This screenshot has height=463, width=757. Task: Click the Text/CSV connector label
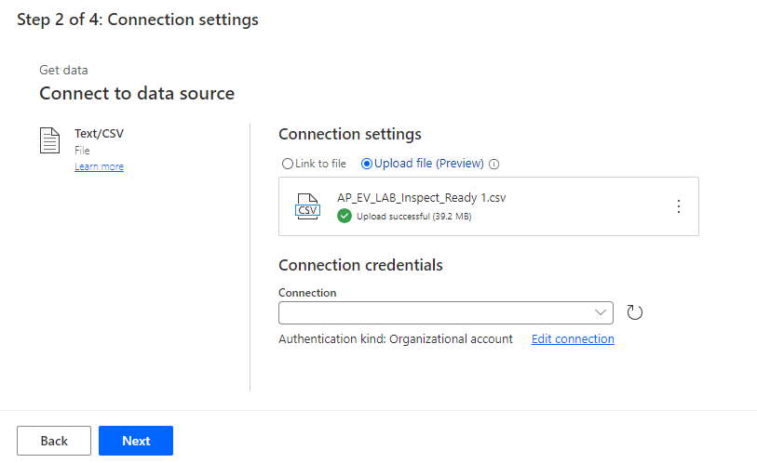pyautogui.click(x=99, y=134)
